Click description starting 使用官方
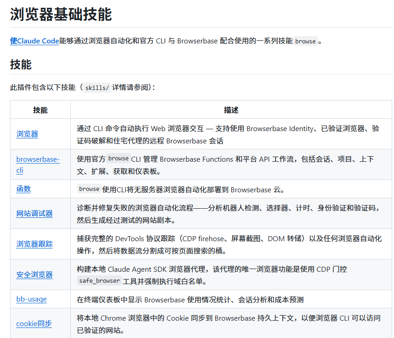 pyautogui.click(x=225, y=165)
